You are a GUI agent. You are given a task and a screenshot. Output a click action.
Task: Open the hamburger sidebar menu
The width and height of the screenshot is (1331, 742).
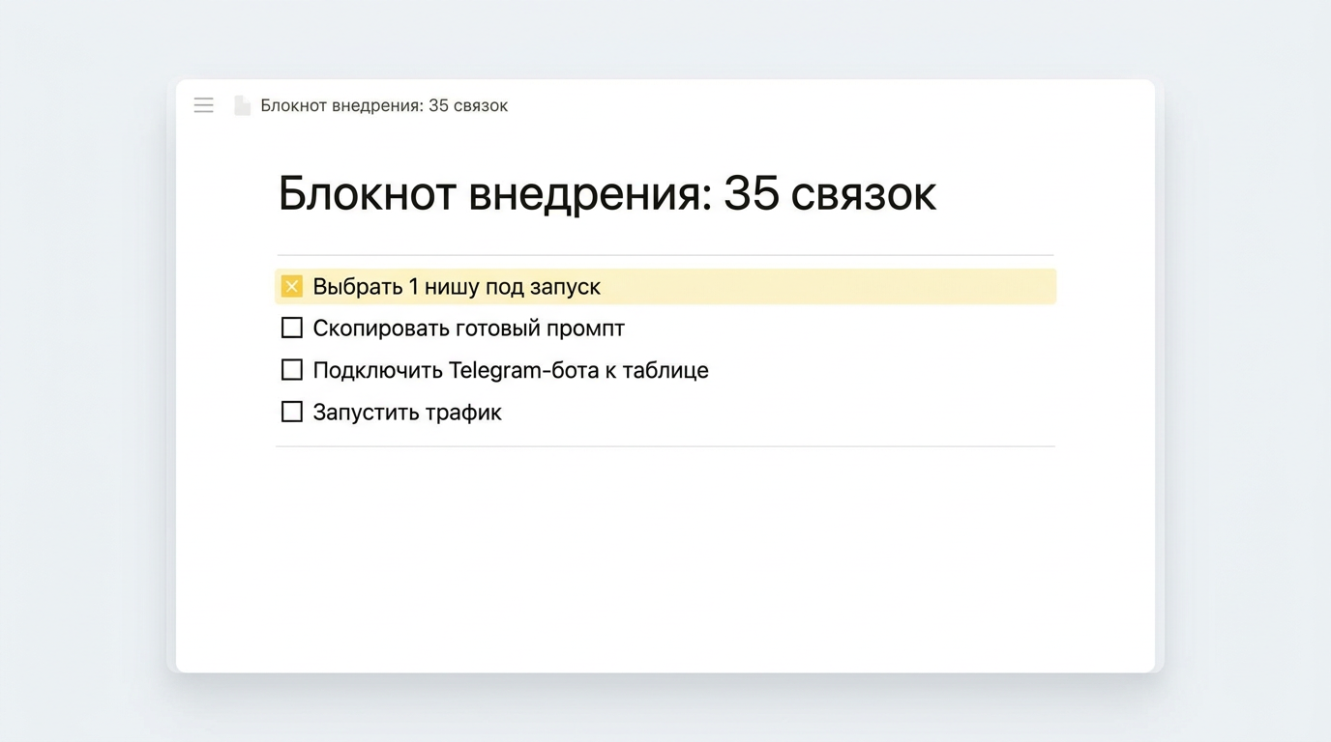click(203, 105)
